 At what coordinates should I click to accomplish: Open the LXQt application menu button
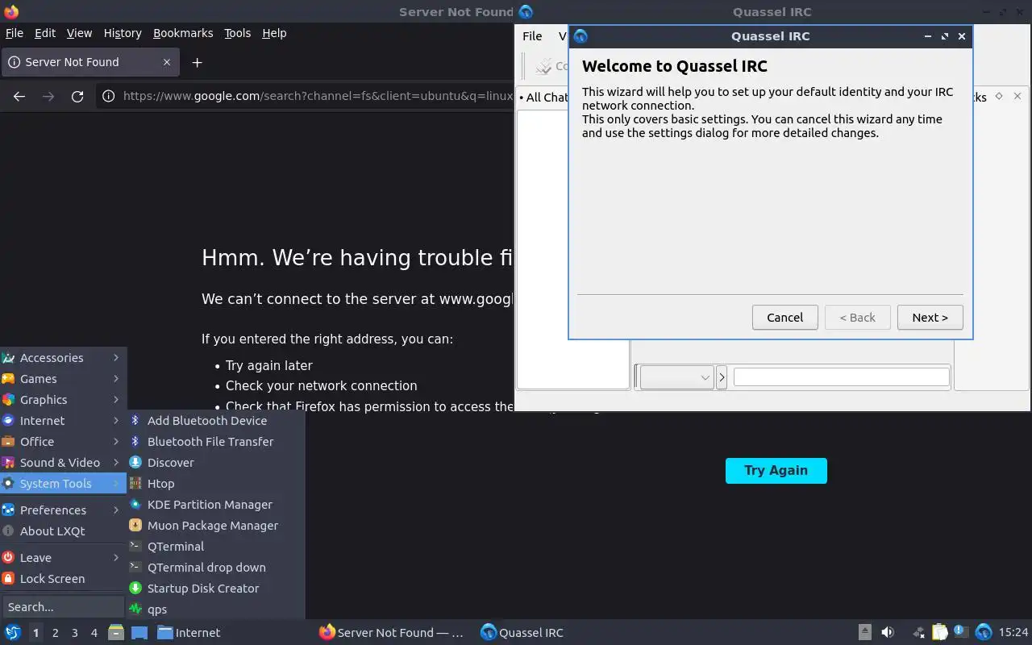point(12,632)
